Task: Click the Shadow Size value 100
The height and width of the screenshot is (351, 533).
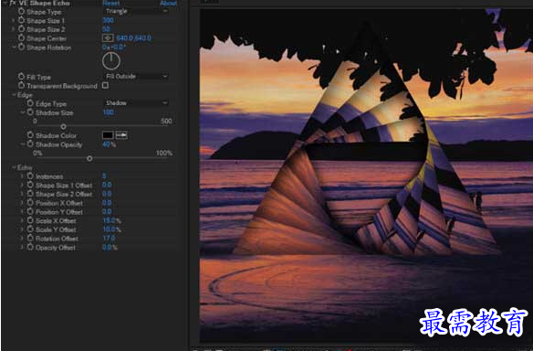Action: (x=109, y=112)
